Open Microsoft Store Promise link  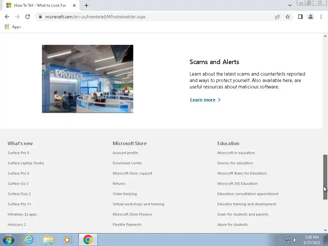(132, 214)
